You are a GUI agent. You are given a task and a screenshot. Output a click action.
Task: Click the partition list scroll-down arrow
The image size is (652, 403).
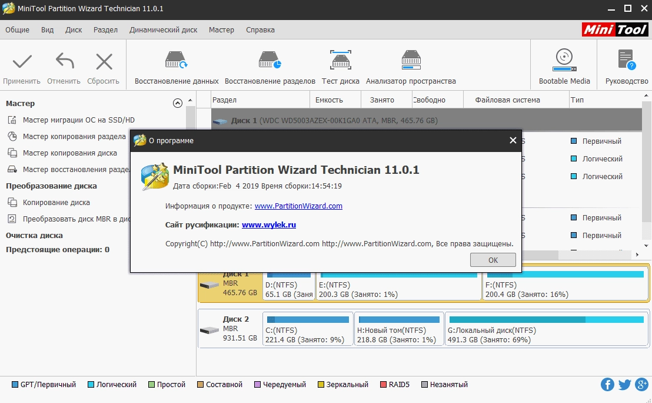click(x=646, y=246)
